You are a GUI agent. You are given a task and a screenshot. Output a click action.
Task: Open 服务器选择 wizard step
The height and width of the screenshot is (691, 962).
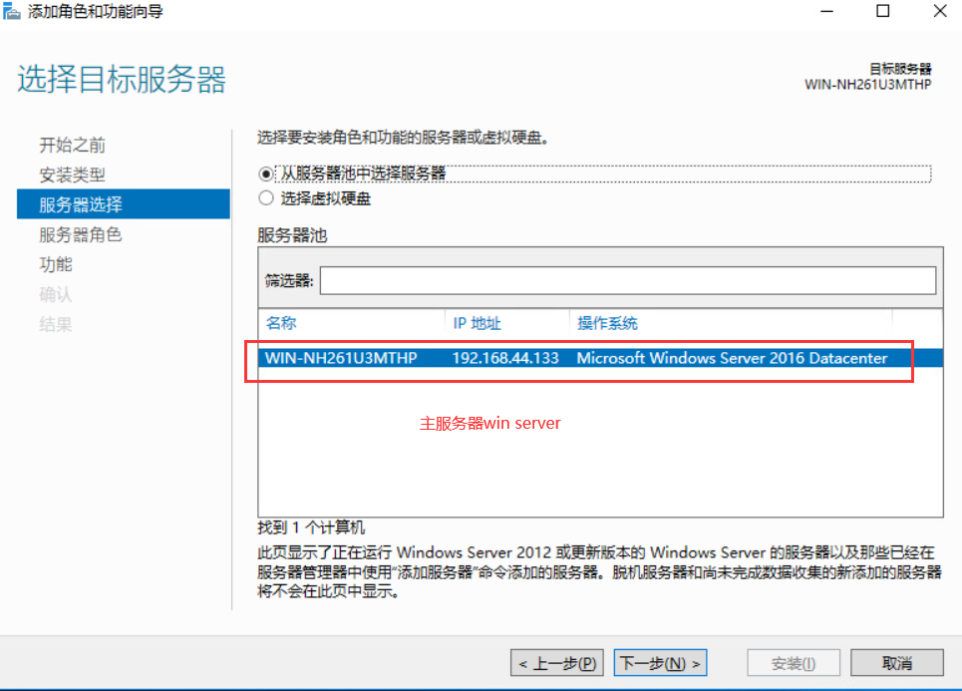(x=124, y=204)
